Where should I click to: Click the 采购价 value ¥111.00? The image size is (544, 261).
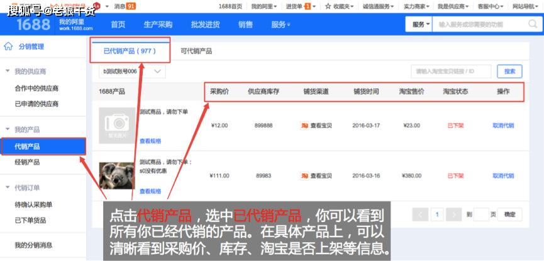tap(219, 176)
